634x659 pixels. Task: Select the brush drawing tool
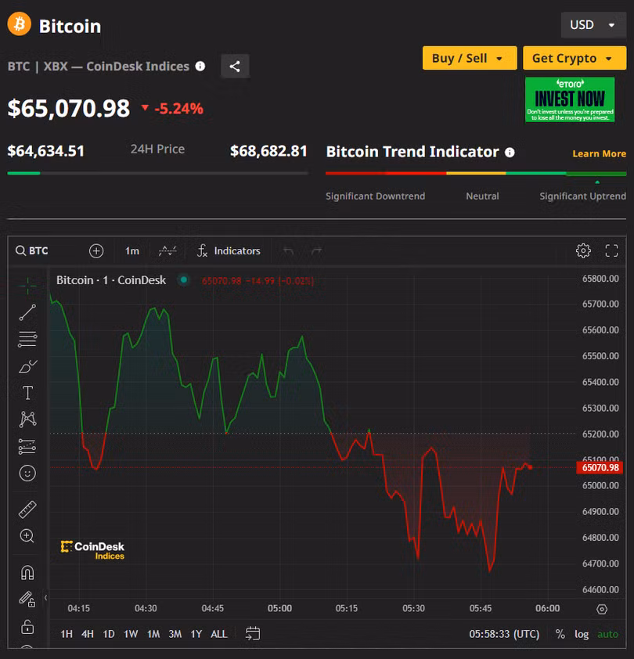pyautogui.click(x=27, y=366)
